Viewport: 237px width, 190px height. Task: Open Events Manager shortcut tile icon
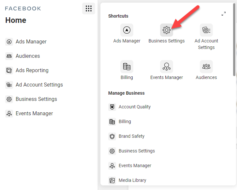[x=167, y=67]
